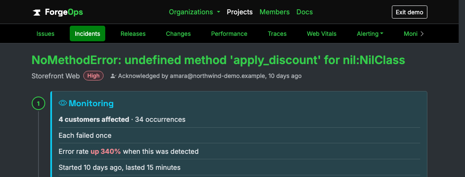The image size is (465, 177).
Task: Click the right chevron to scroll tabs
Action: [422, 34]
